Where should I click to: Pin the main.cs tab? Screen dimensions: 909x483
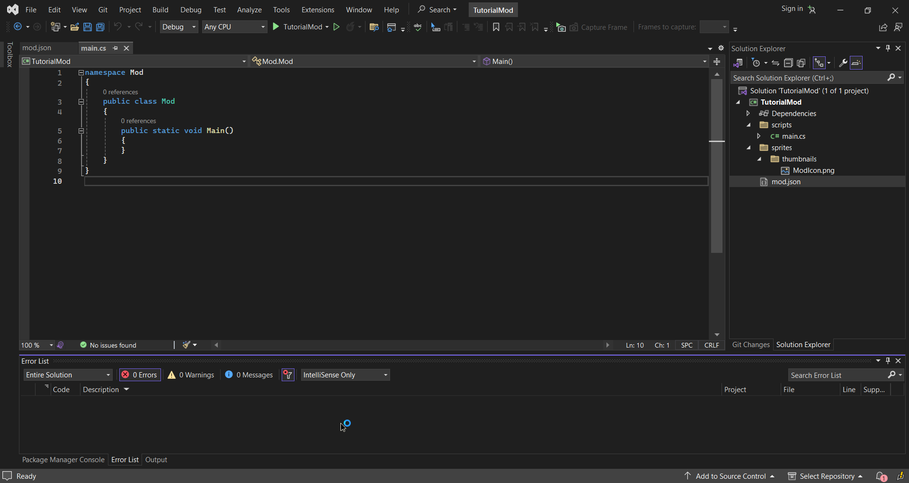click(x=115, y=48)
